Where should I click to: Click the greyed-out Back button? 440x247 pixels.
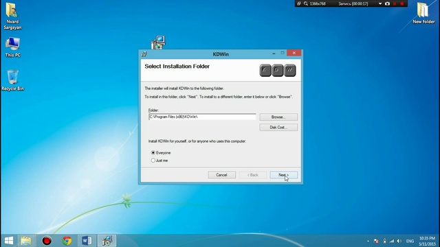click(x=252, y=175)
